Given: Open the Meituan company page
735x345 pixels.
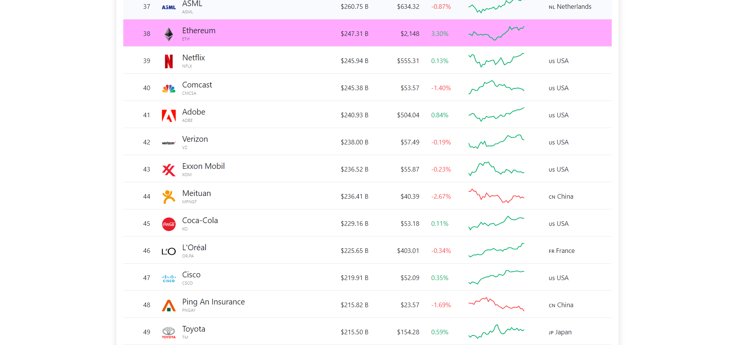Looking at the screenshot, I should pyautogui.click(x=196, y=193).
